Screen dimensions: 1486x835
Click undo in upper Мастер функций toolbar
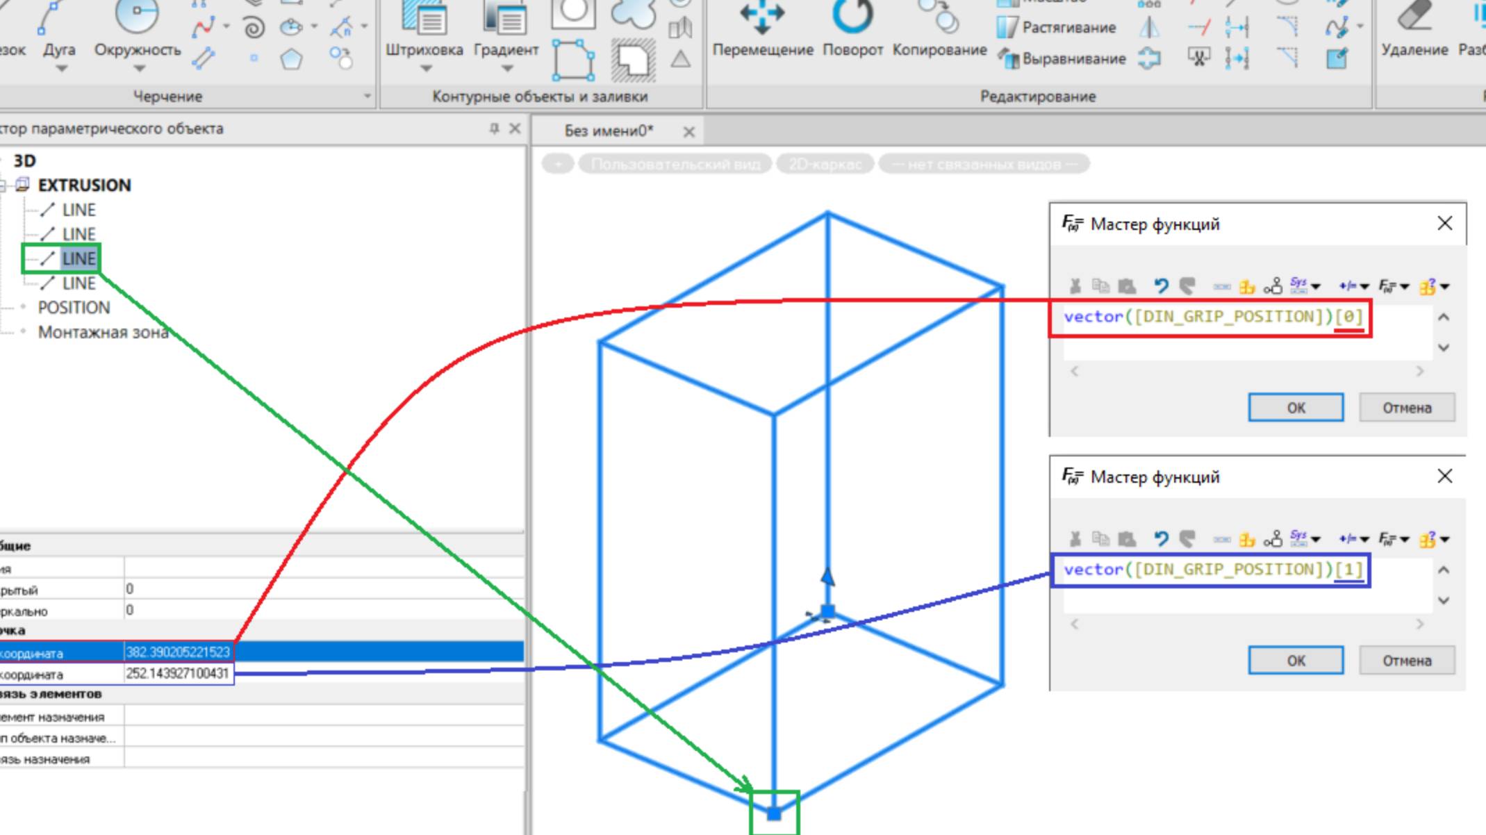(x=1161, y=286)
